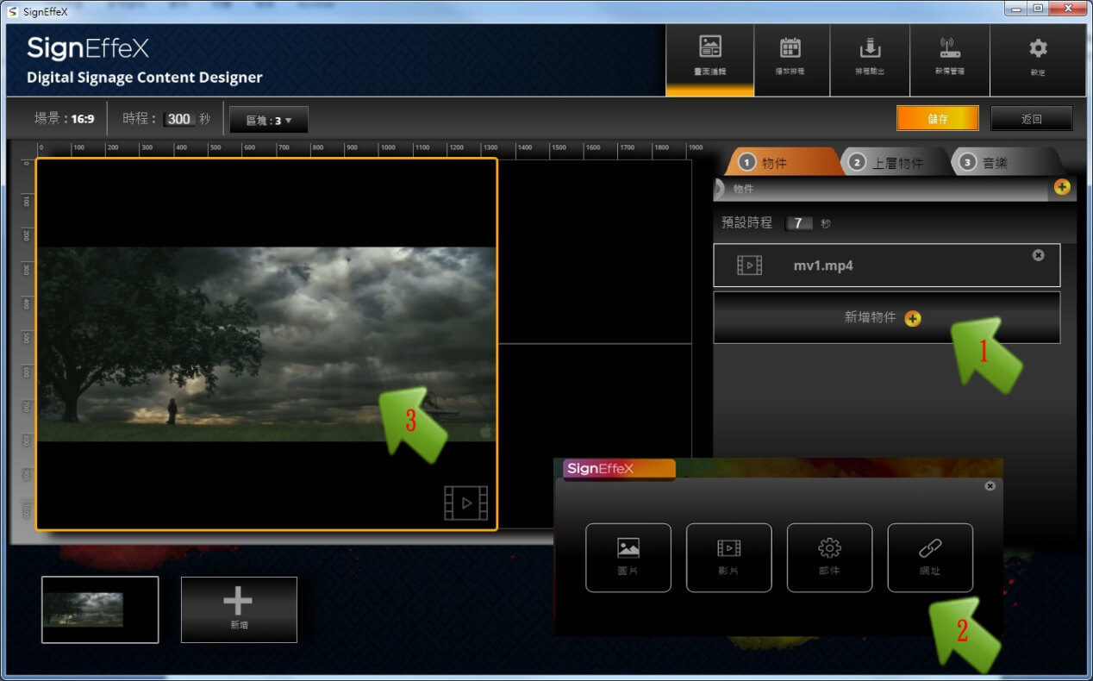Collapse the 物件 panel header arrow
Image resolution: width=1093 pixels, height=681 pixels.
tap(720, 188)
